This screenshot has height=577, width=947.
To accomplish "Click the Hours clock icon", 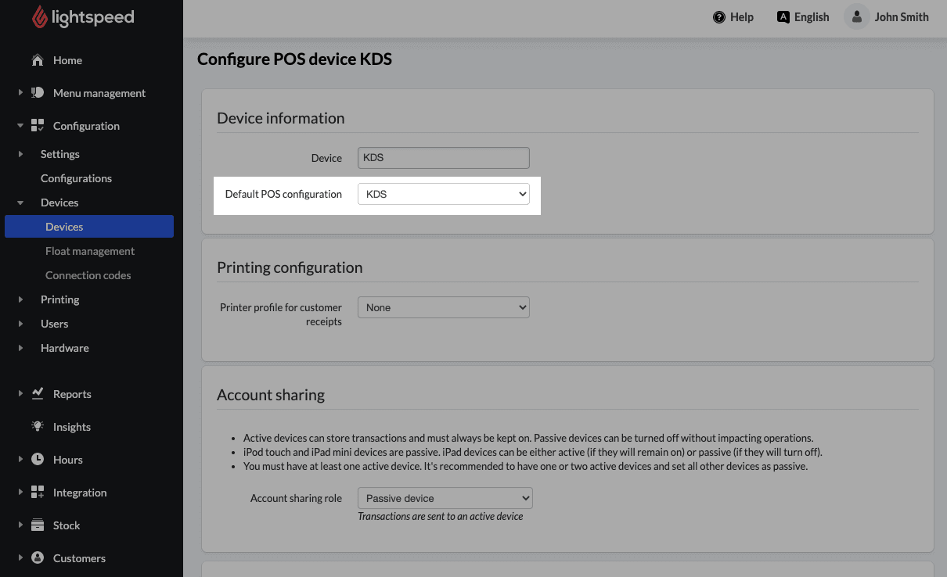I will tap(38, 460).
